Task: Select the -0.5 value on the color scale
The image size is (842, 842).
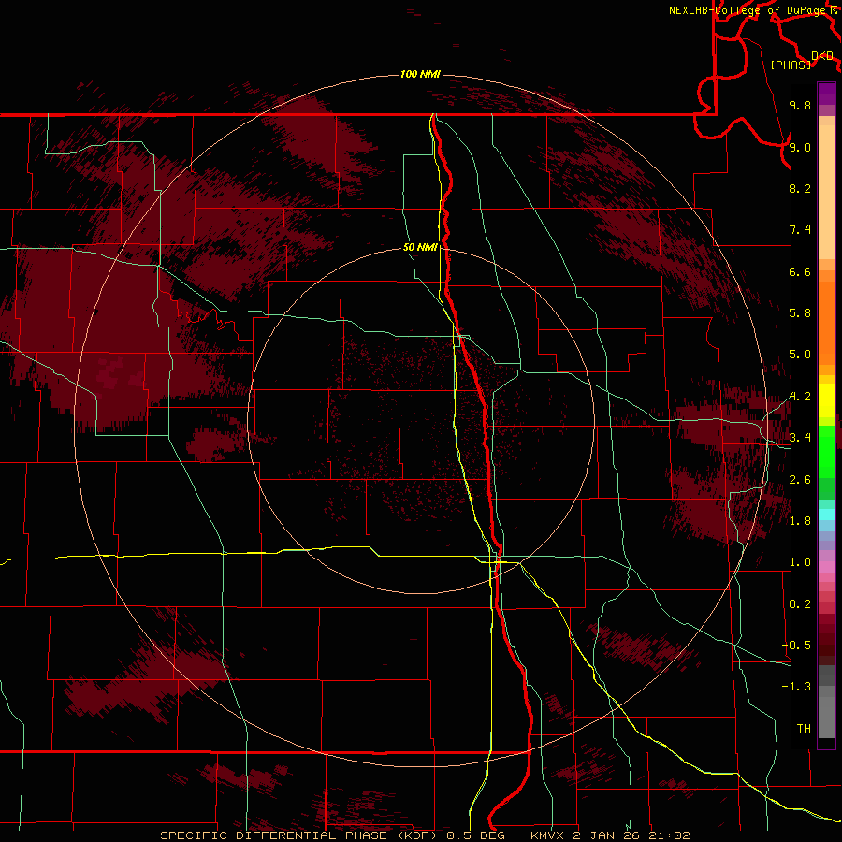Action: [x=796, y=646]
